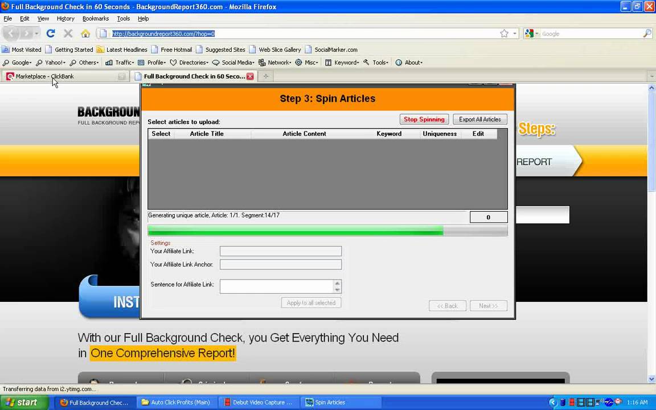Click the taskbar clock showing 1:16 AM

(637, 403)
